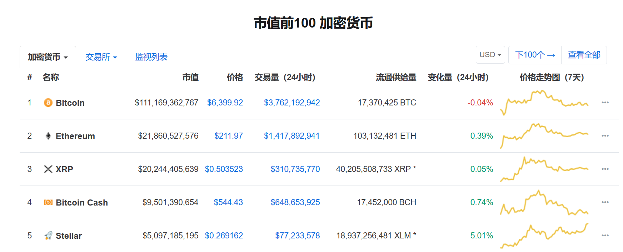The height and width of the screenshot is (252, 623).
Task: Sort by the # rank column header
Action: (x=30, y=78)
